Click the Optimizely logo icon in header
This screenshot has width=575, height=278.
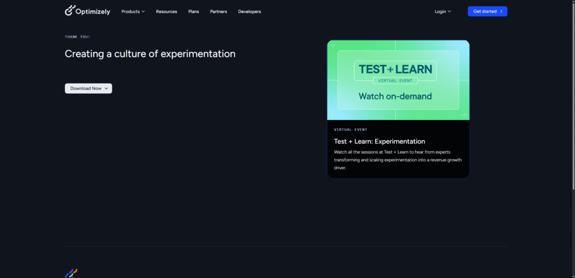[x=70, y=11]
